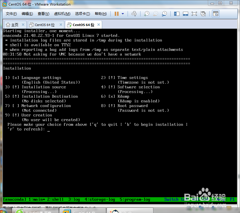Take a snapshot of this virtual machine
This screenshot has width=240, height=213.
click(146, 14)
